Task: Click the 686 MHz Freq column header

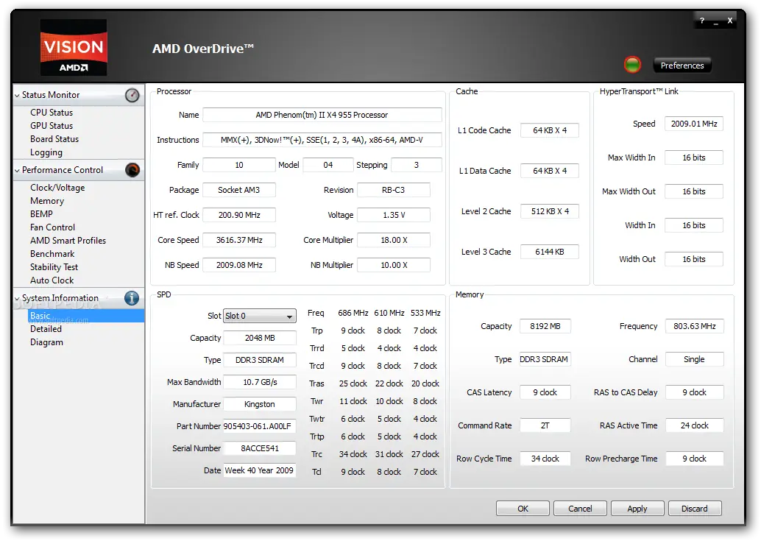Action: (x=353, y=313)
